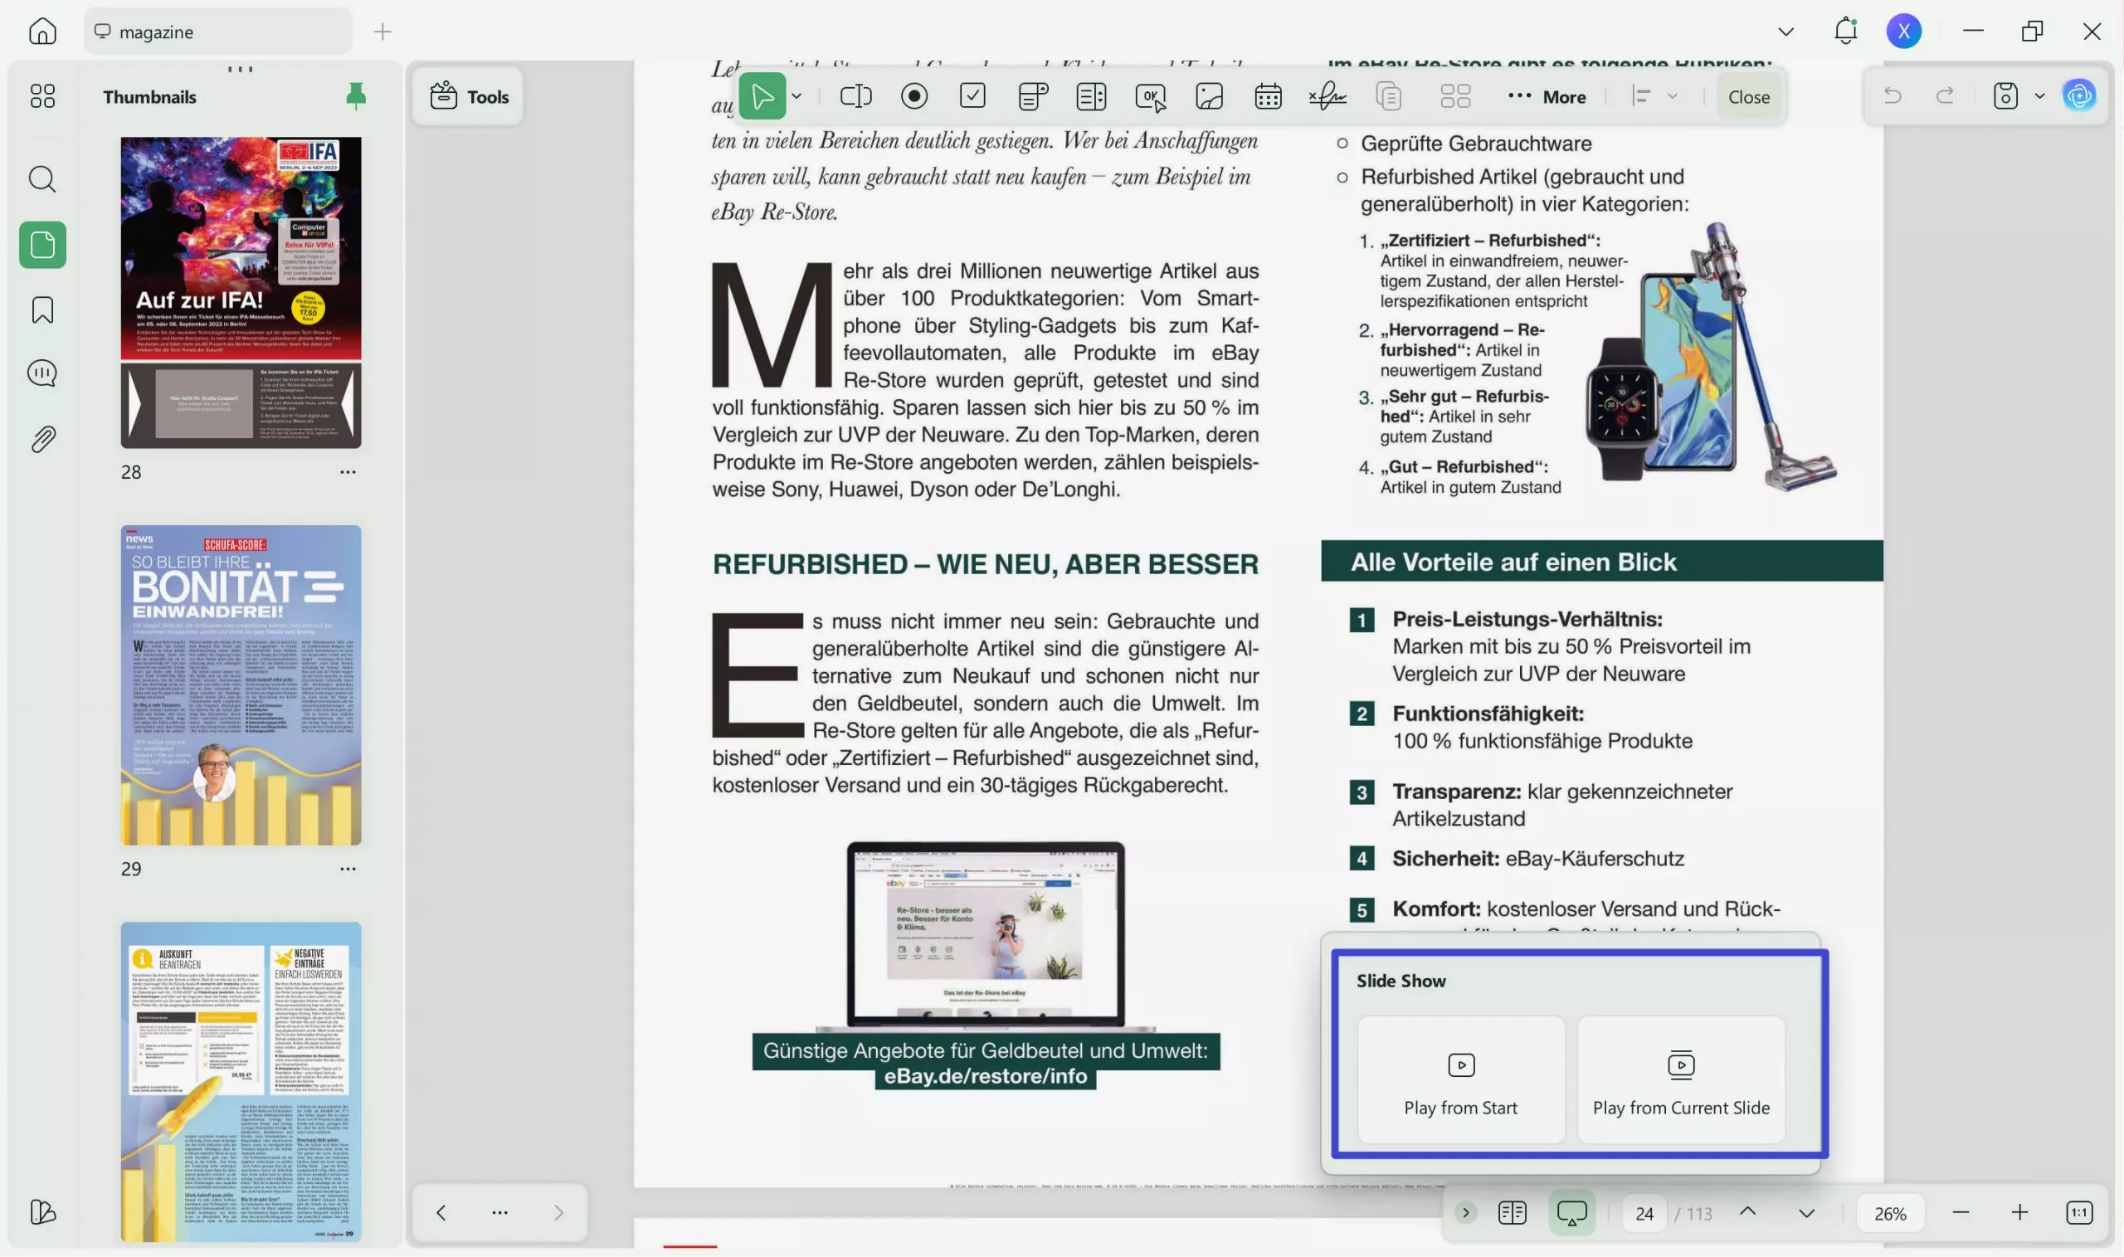
Task: Open the Tools panel
Action: [466, 95]
